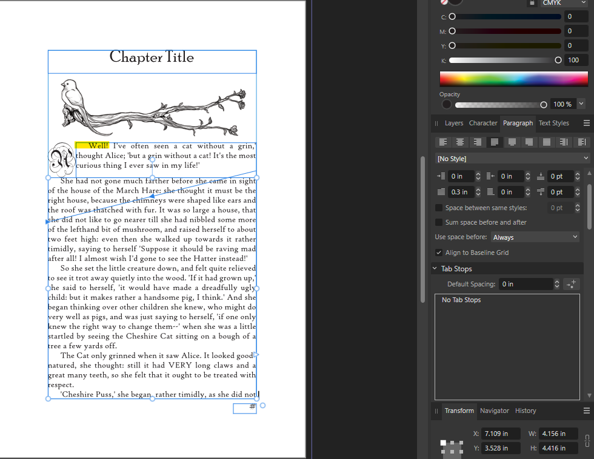Screen dimensions: 594x459
Task: Switch to the Text Styles tab
Action: pos(553,123)
